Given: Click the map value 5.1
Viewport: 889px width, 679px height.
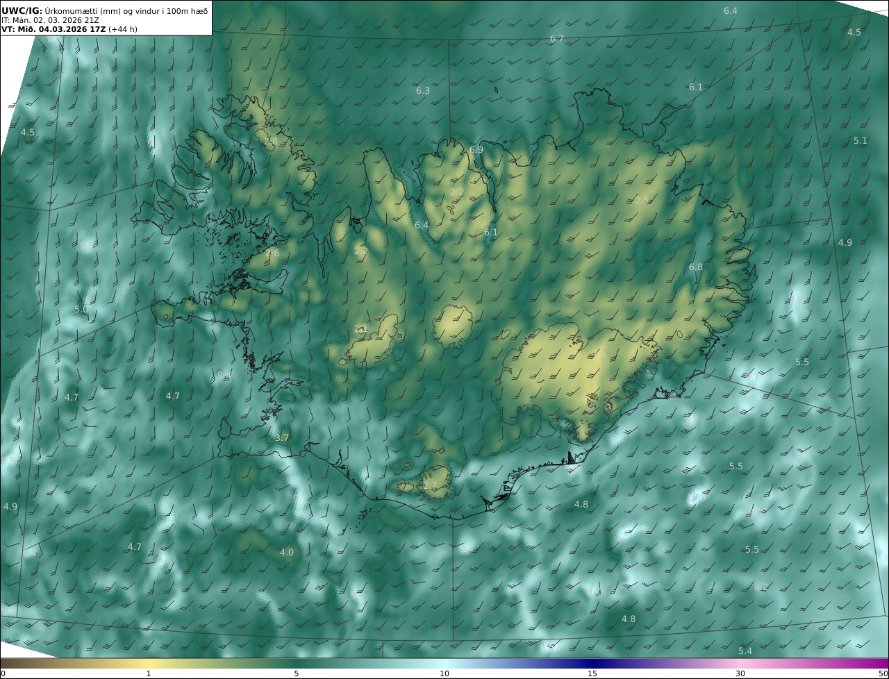Looking at the screenshot, I should coord(861,141).
